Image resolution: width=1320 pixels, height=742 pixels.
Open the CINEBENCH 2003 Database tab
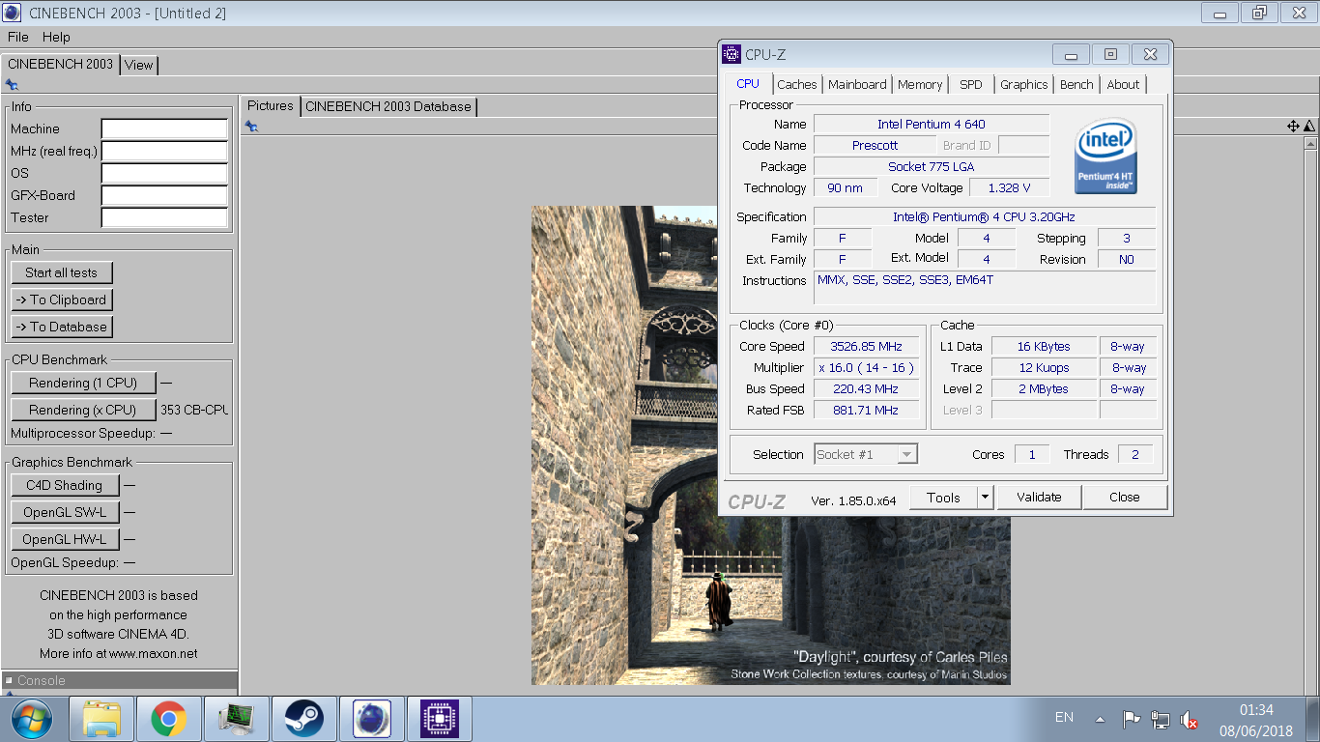coord(388,106)
